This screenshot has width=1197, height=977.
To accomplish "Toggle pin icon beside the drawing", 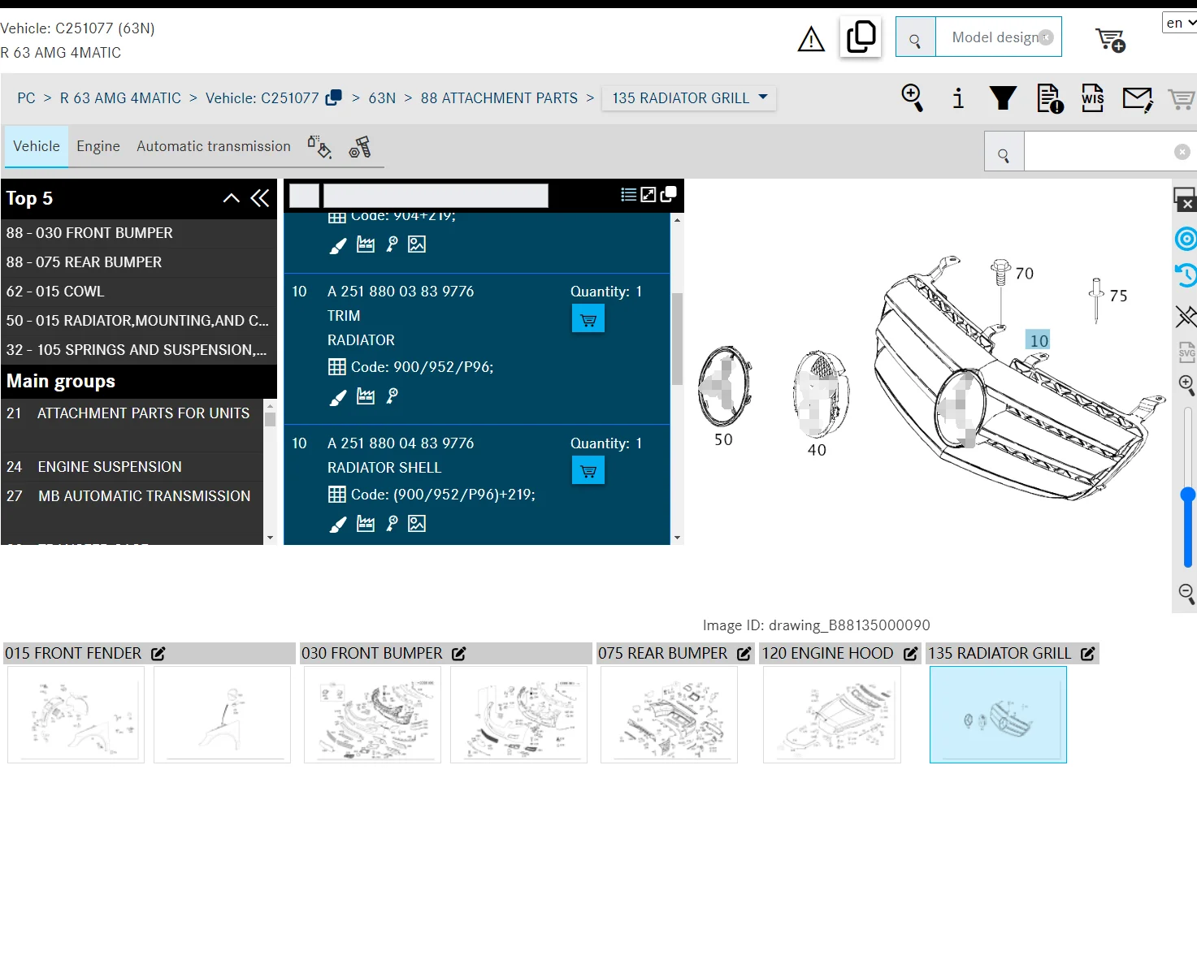I will (1186, 316).
